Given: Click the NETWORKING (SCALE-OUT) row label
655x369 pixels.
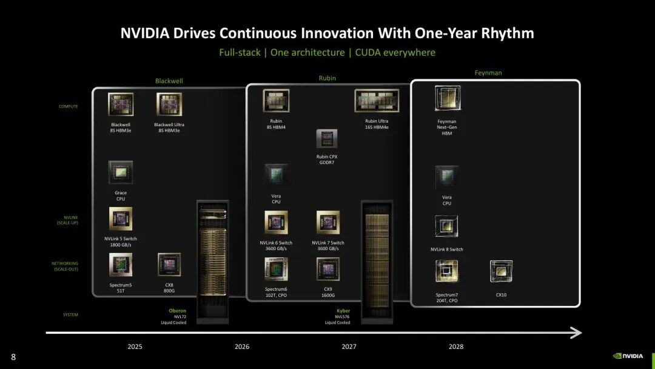Looking at the screenshot, I should coord(65,266).
